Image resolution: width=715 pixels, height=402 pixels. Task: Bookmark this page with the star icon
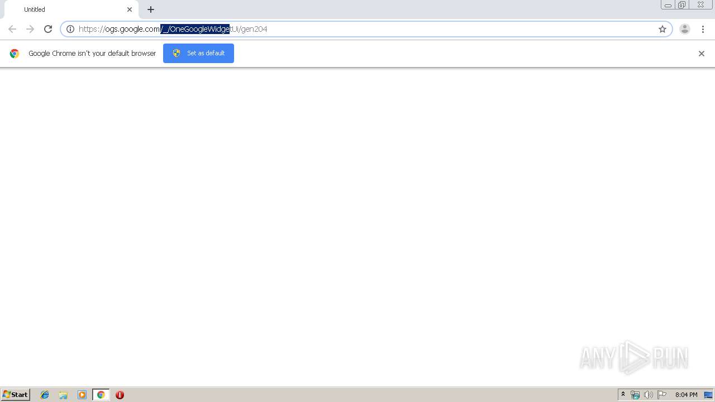coord(662,29)
